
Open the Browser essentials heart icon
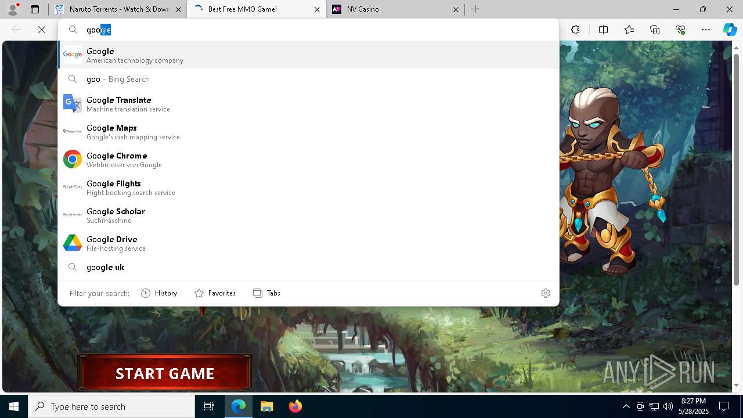[680, 30]
